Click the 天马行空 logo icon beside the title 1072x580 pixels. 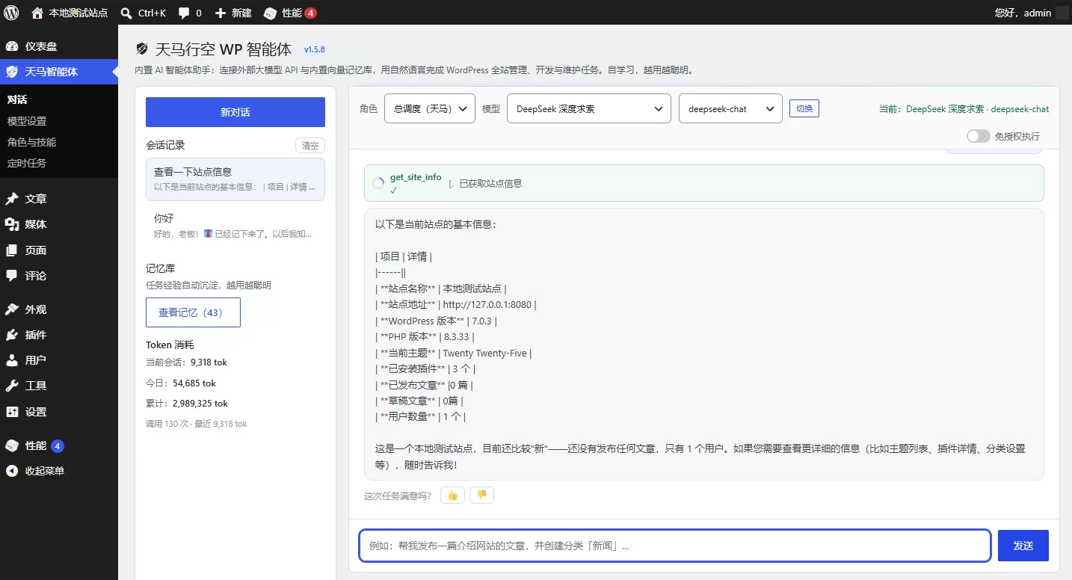(x=142, y=49)
